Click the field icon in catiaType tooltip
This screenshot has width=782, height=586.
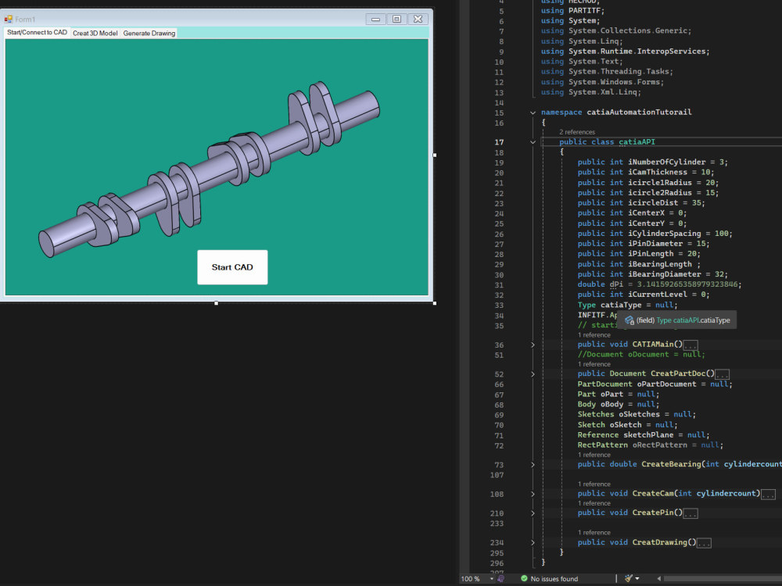[630, 320]
